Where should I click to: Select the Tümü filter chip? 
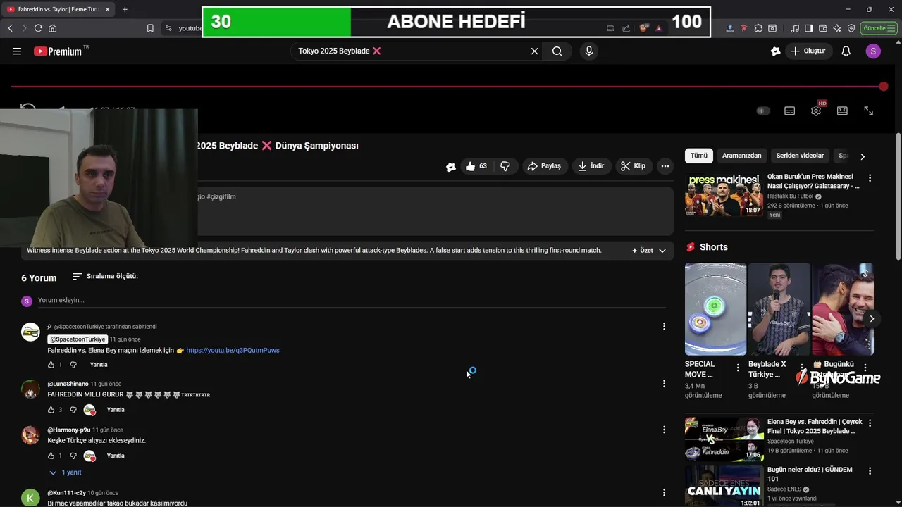pos(698,156)
